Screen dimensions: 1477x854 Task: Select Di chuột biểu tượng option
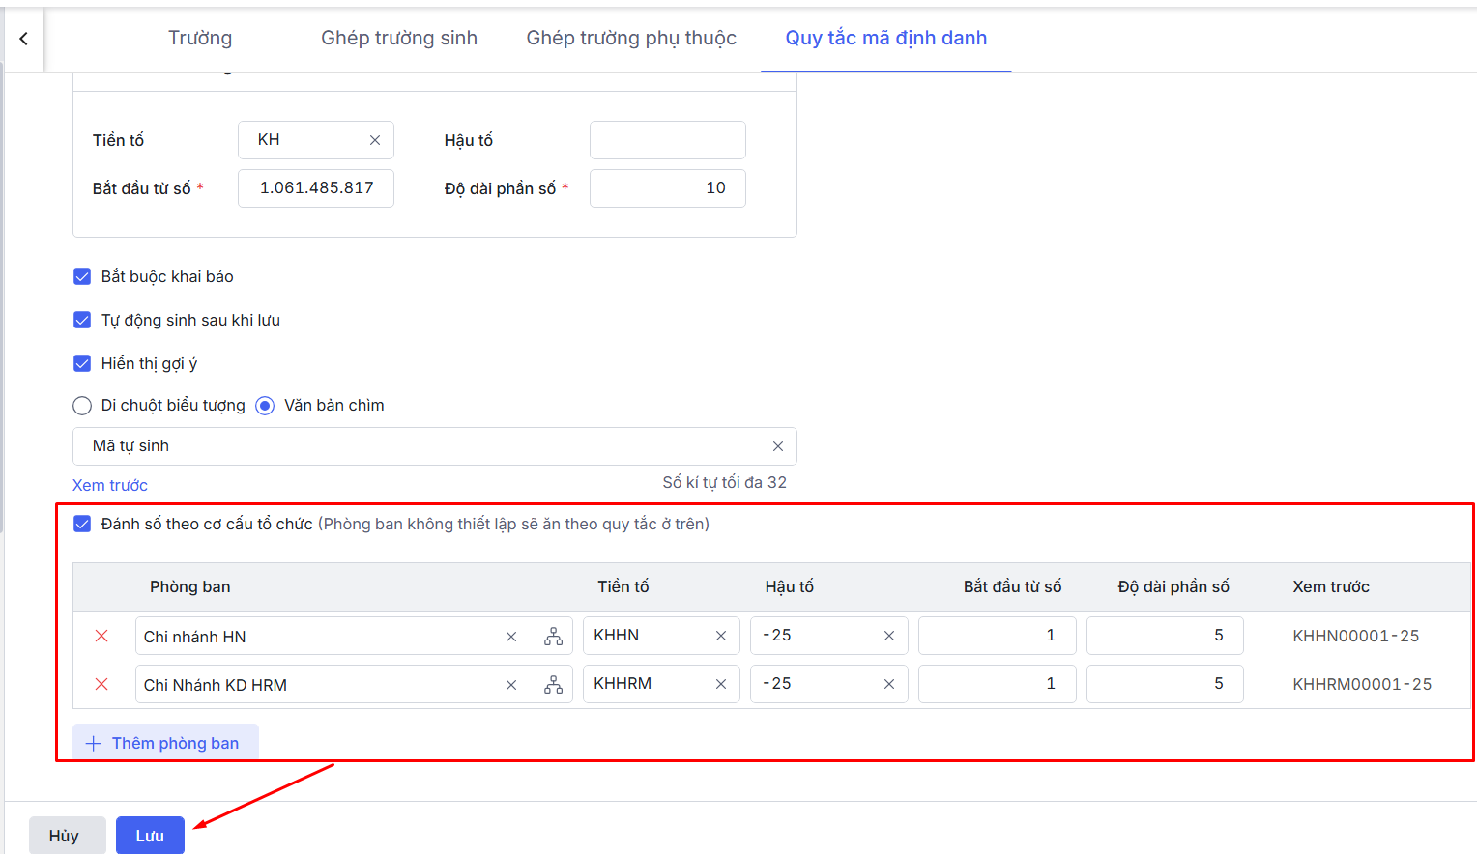point(83,406)
